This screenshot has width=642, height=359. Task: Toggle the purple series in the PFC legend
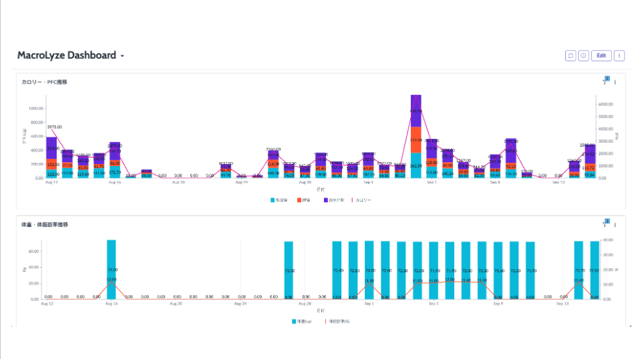332,200
